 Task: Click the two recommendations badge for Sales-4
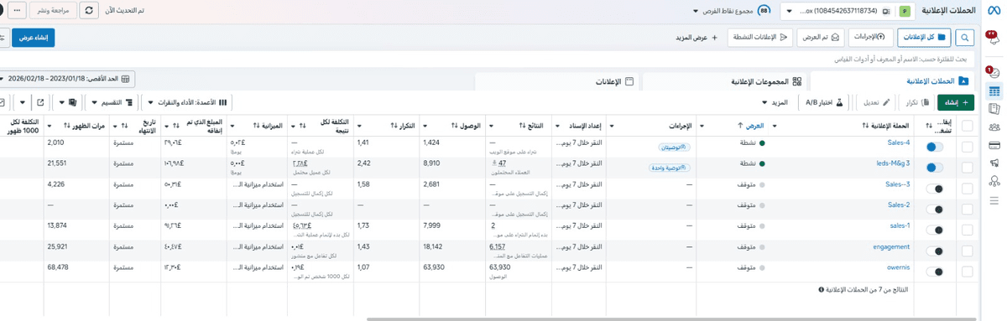tap(675, 147)
